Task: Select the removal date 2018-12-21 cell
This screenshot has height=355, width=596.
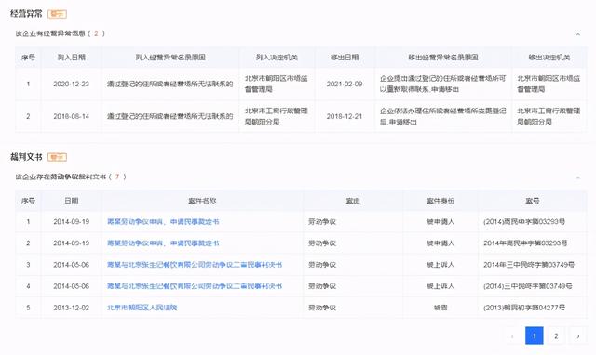Action: [x=345, y=116]
